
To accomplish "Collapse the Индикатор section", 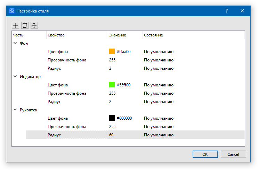I will (x=15, y=77).
